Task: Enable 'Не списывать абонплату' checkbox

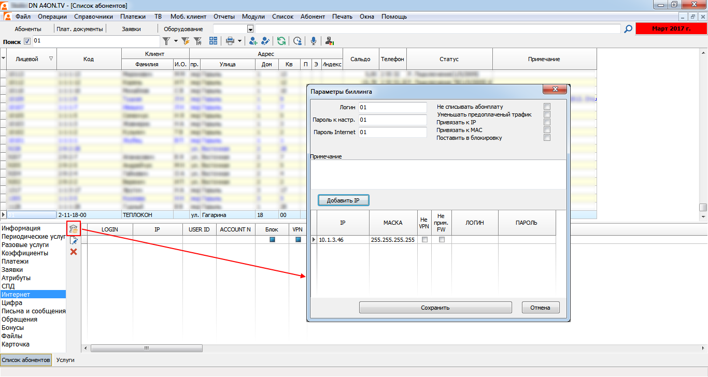Action: (547, 107)
